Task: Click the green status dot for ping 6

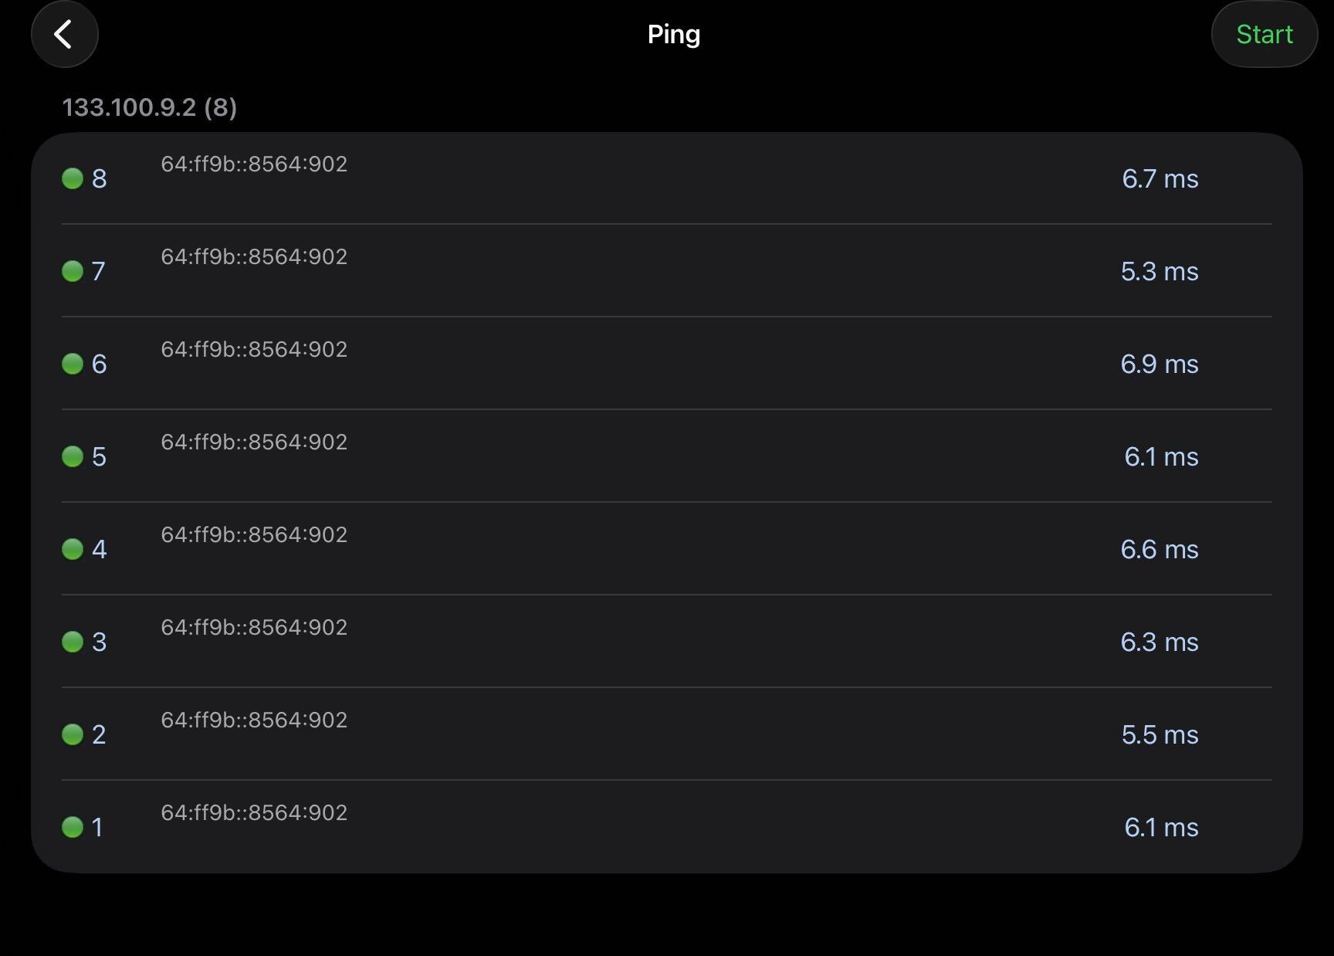Action: click(73, 364)
